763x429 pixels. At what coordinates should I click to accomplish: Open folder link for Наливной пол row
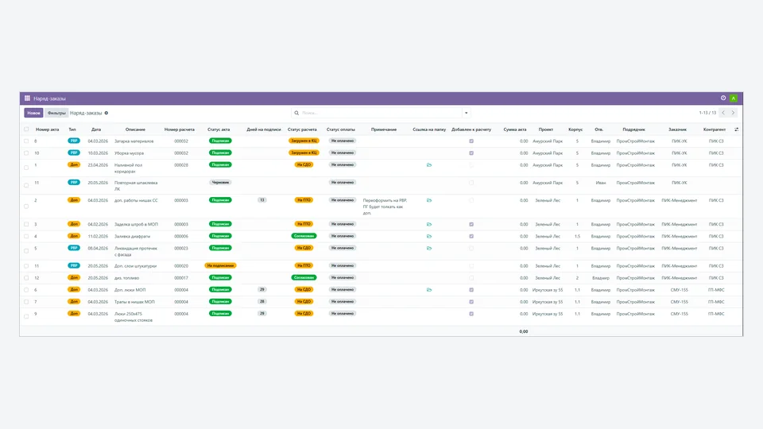tap(429, 165)
